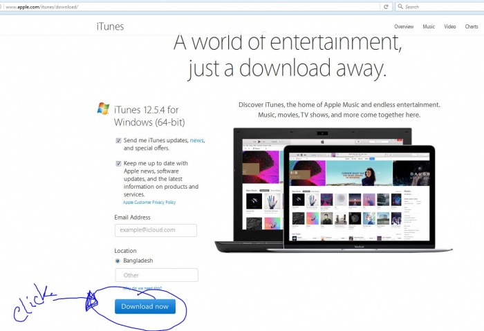Uncheck Keep me up to date checkbox
484x331 pixels.
tap(118, 164)
